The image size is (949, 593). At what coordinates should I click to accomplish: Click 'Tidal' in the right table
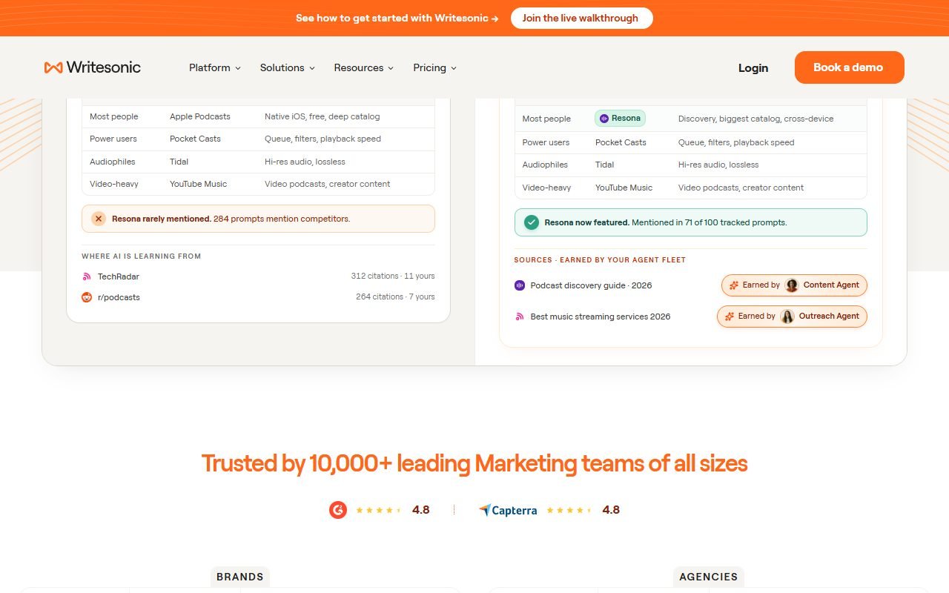(605, 165)
